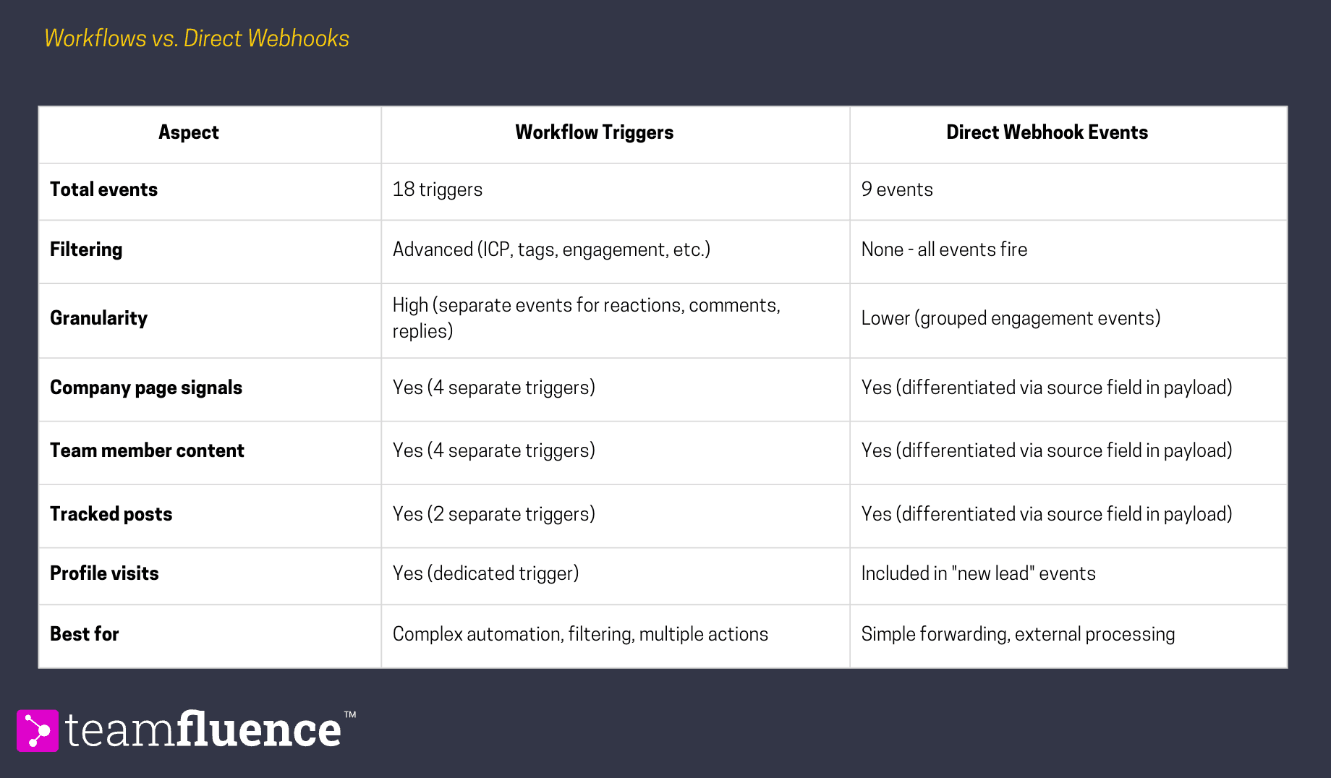Image resolution: width=1331 pixels, height=778 pixels.
Task: Click the Tracked posts row label
Action: coord(111,514)
